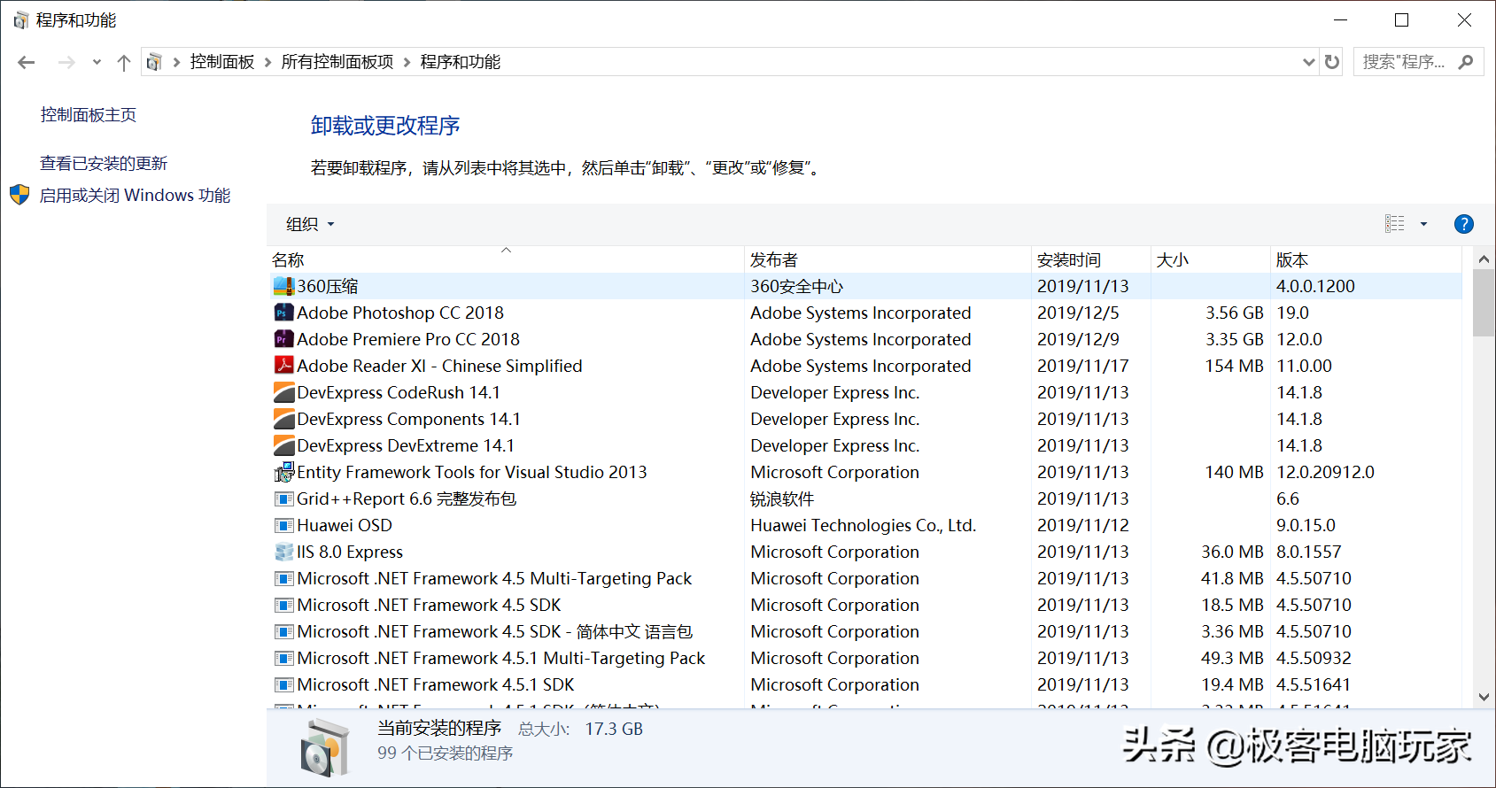Click the .NET Framework 4.5.1 Multi-Targeting Pack icon
The image size is (1496, 788).
click(283, 658)
